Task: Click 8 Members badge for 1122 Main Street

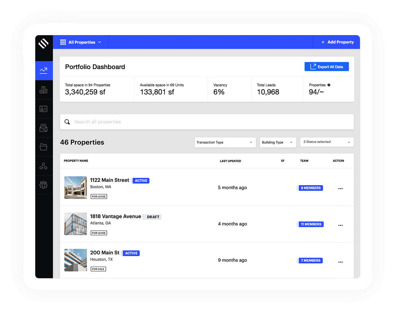Action: [311, 188]
